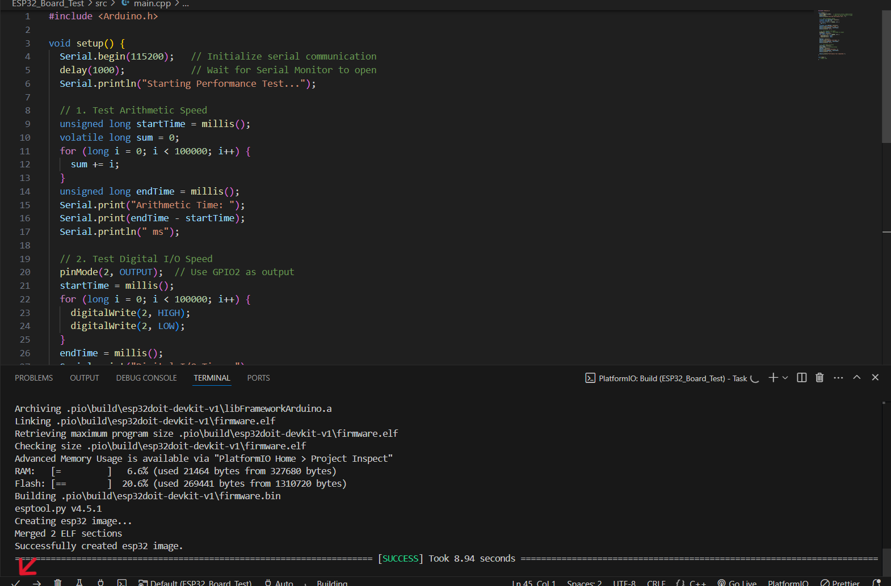Image resolution: width=891 pixels, height=586 pixels.
Task: Click the PlatformIO Upload arrow icon
Action: click(37, 583)
